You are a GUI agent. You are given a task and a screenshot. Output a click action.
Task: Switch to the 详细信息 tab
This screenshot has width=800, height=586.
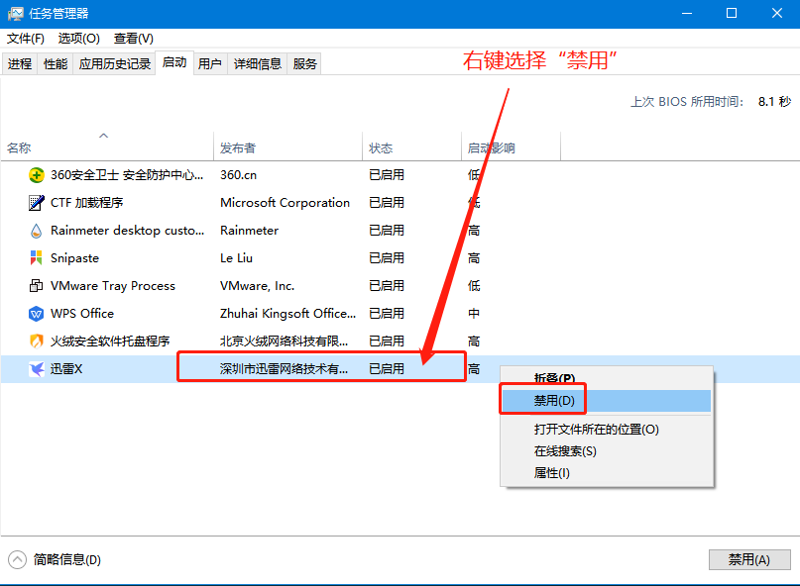pos(258,63)
